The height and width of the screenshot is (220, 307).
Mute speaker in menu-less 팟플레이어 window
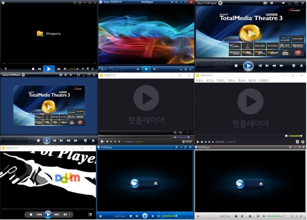(x=175, y=137)
